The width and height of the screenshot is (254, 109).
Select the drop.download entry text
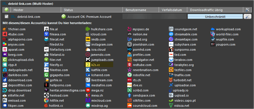(20, 90)
